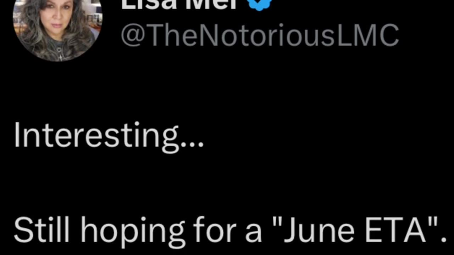
Task: Open the @TheNotoriousLMC handle link
Action: pyautogui.click(x=260, y=36)
